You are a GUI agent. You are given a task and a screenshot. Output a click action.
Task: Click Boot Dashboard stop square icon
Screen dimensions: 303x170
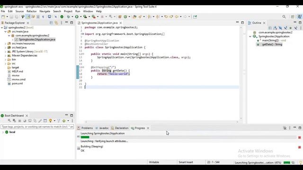click(19, 121)
